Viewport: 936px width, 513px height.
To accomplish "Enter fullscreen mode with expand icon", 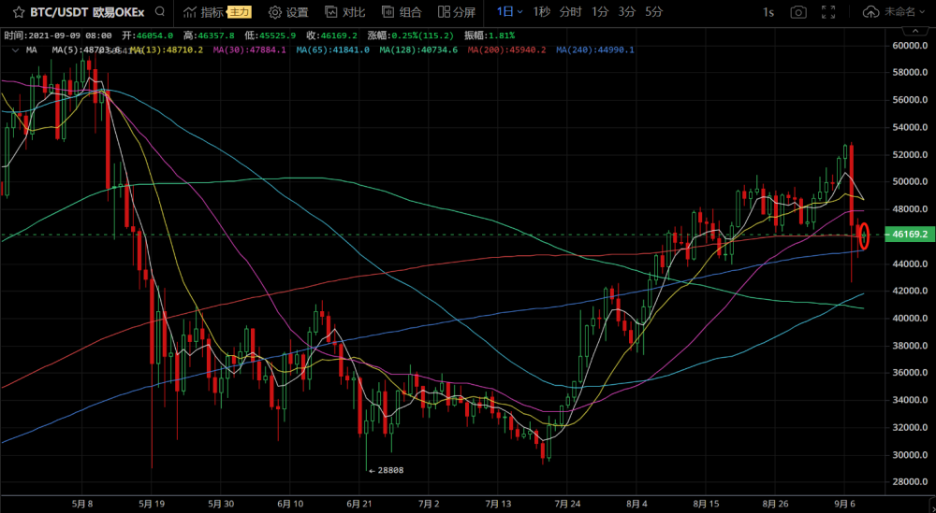I will pos(828,12).
